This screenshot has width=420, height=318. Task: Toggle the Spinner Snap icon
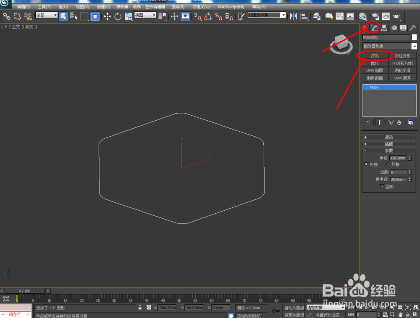click(x=229, y=16)
